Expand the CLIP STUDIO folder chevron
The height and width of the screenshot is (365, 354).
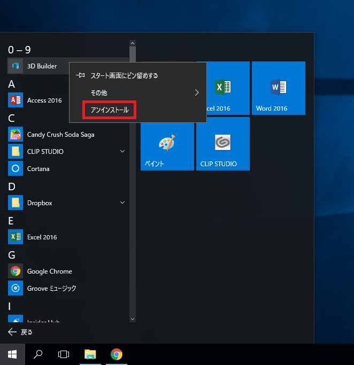122,152
